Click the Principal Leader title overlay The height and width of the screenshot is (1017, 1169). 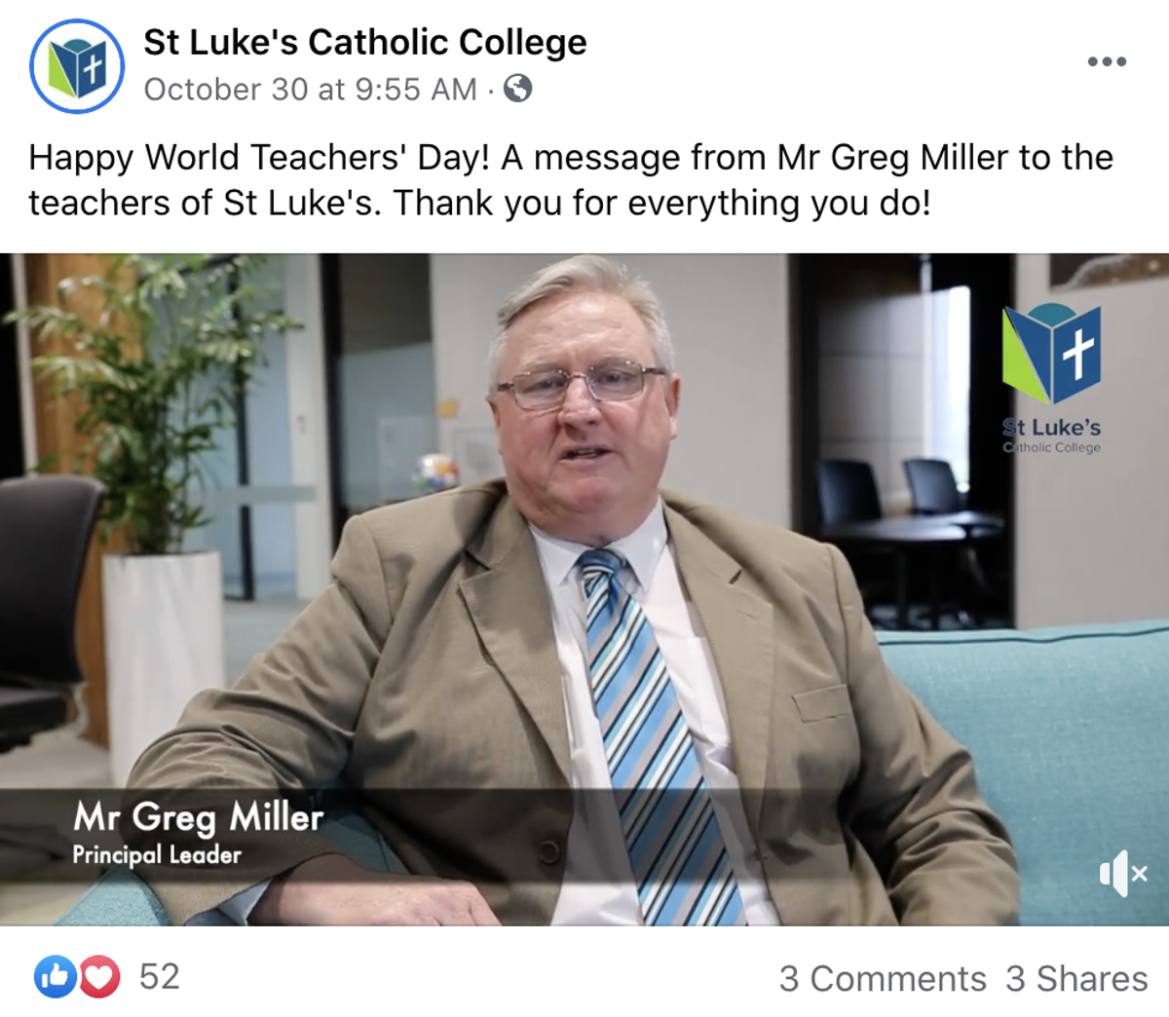click(x=157, y=855)
